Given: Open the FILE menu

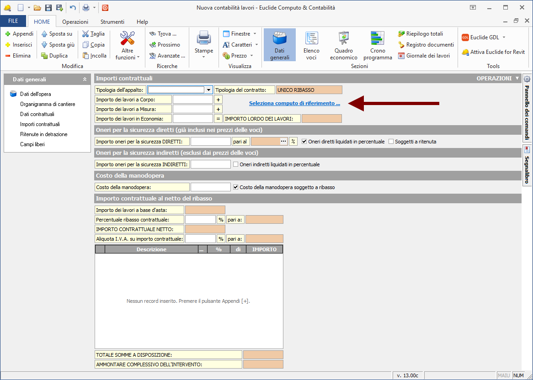Looking at the screenshot, I should click(13, 21).
